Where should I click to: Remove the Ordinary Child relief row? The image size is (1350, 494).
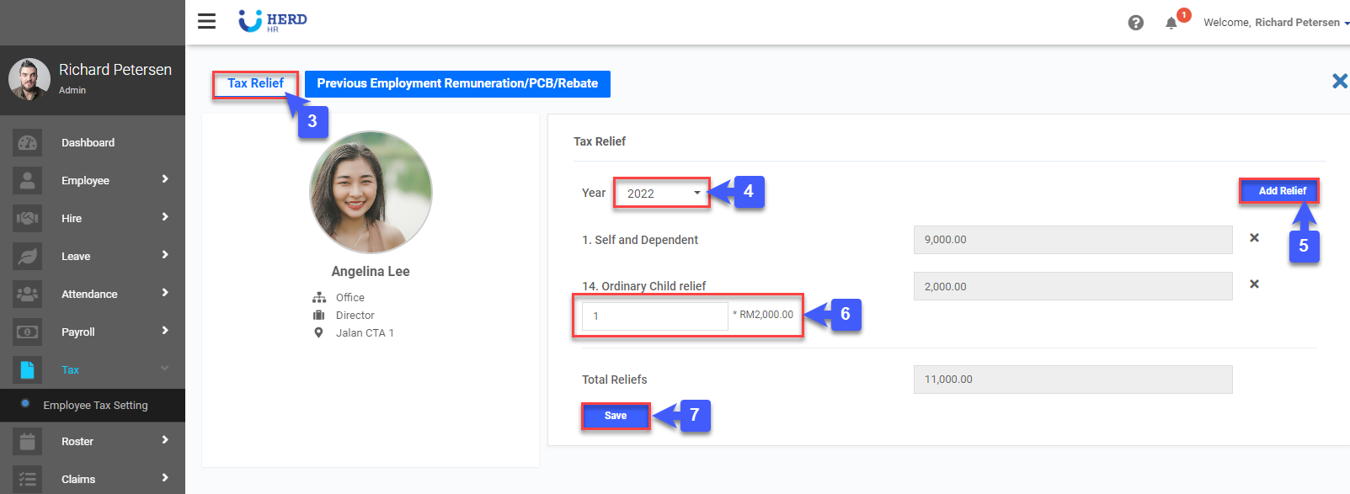pyautogui.click(x=1254, y=284)
